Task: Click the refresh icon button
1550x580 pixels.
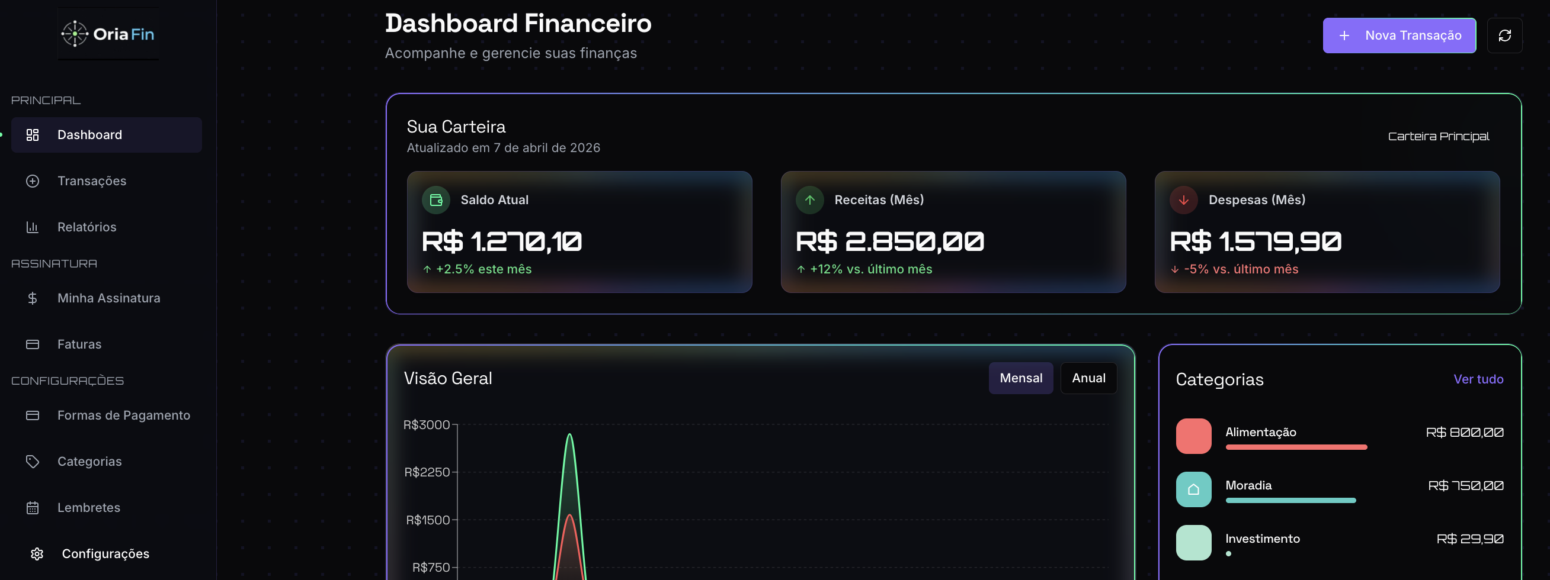Action: [x=1504, y=36]
